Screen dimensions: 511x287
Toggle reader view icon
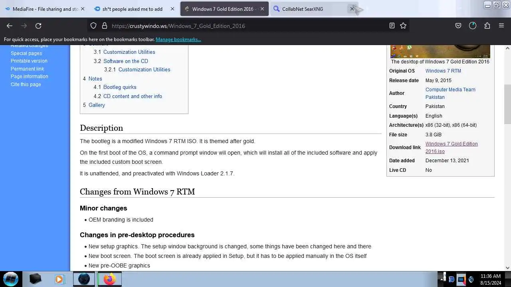click(x=392, y=26)
